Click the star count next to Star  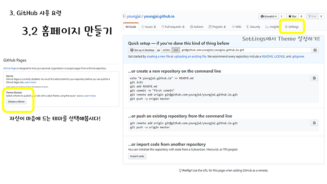click(x=301, y=16)
